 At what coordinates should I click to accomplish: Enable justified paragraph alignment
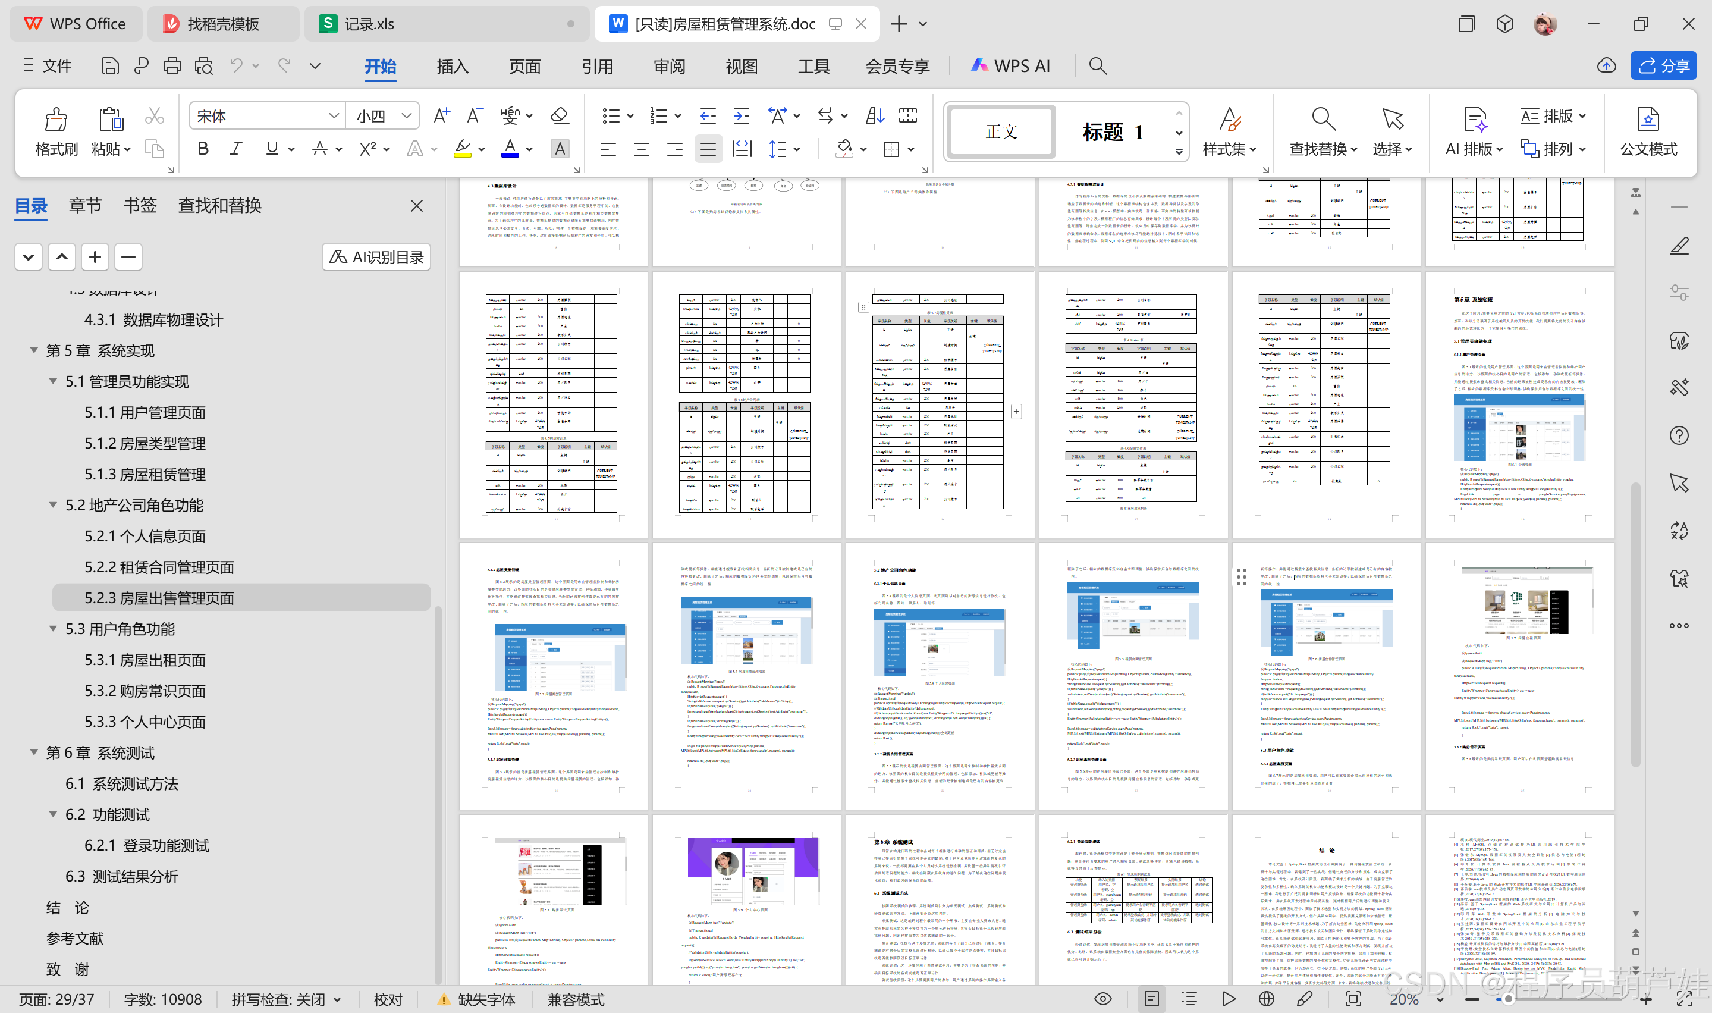coord(708,149)
